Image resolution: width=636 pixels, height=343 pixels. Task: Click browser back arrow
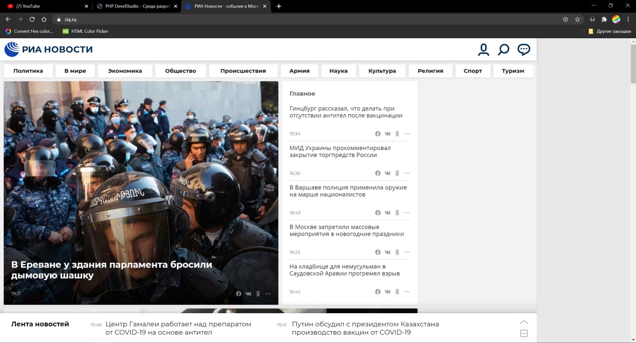[x=8, y=19]
